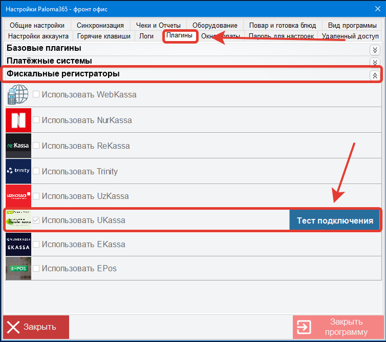
Task: Click the E-POS logo icon
Action: tap(18, 268)
